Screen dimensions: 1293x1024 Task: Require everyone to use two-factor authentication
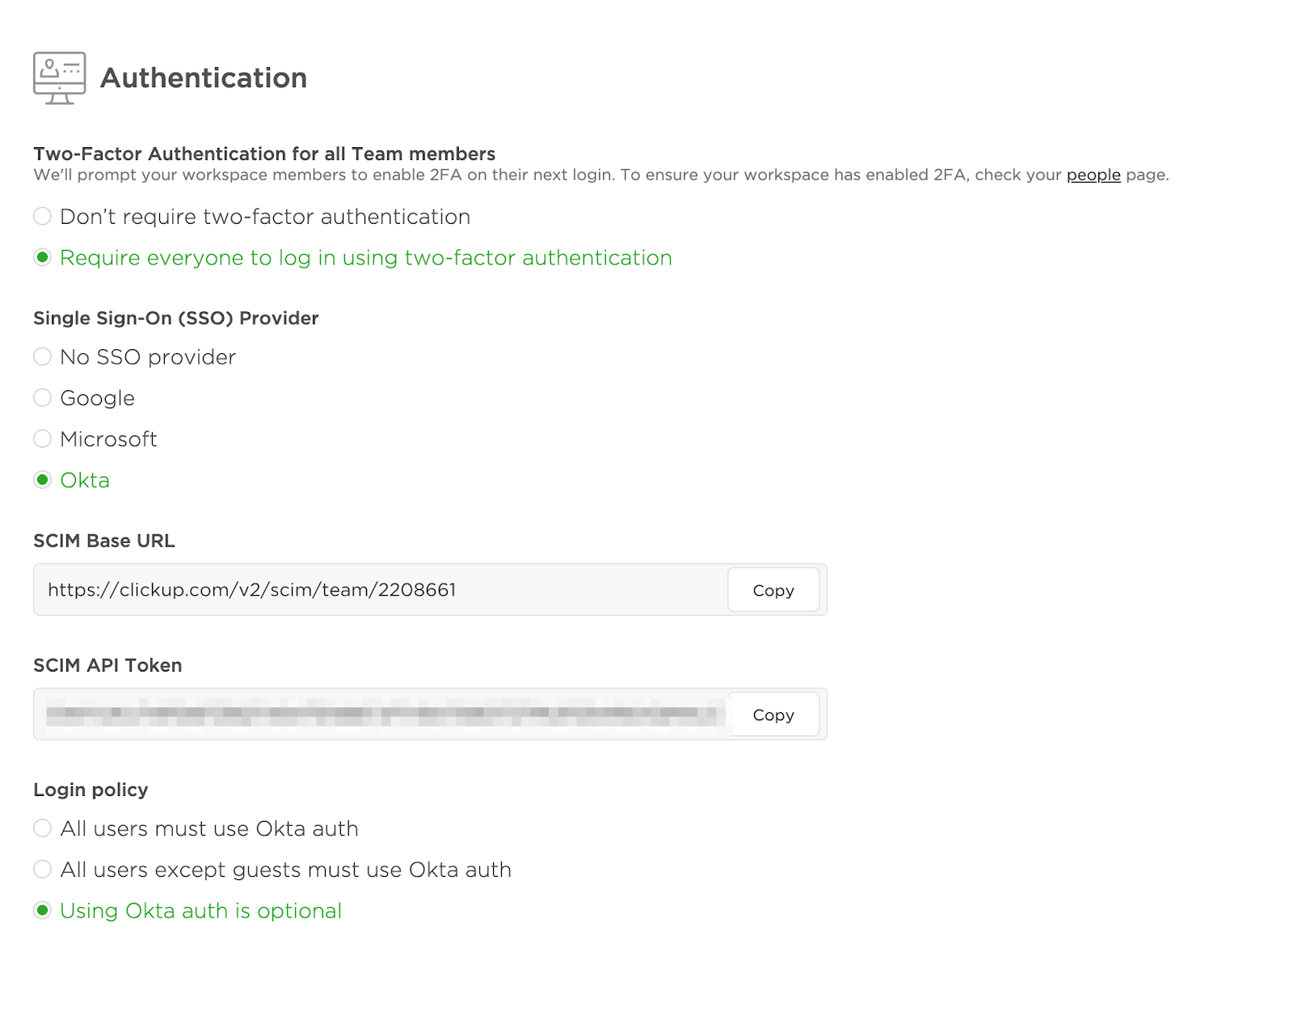coord(42,257)
